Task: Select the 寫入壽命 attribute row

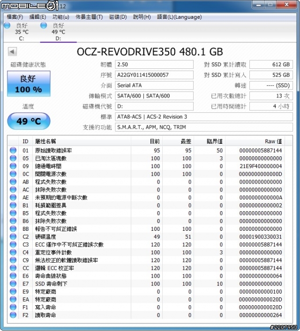Action: coord(146,307)
